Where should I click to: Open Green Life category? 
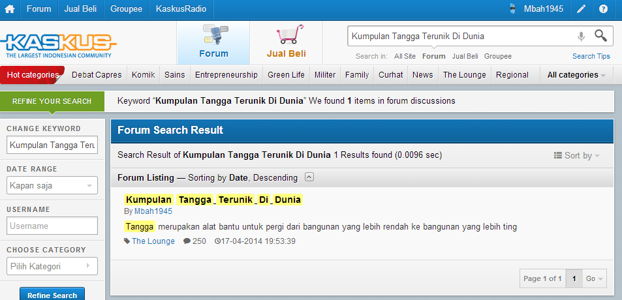(x=286, y=75)
